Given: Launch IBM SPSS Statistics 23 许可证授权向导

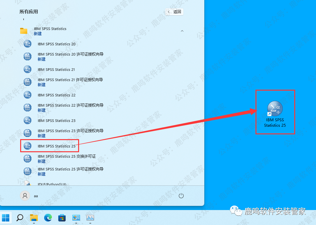Looking at the screenshot, I should coord(70,133).
